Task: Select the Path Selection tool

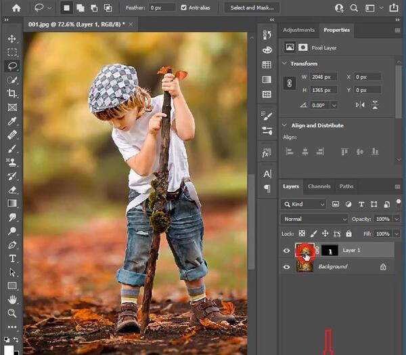Action: coord(12,272)
